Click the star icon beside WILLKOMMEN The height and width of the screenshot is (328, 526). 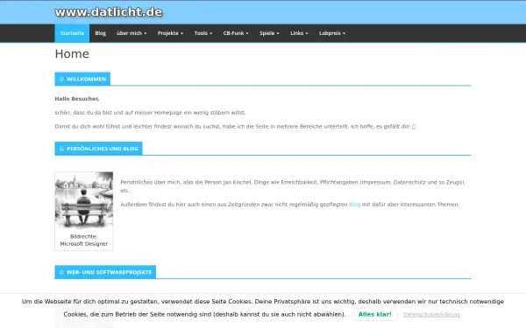(x=61, y=79)
